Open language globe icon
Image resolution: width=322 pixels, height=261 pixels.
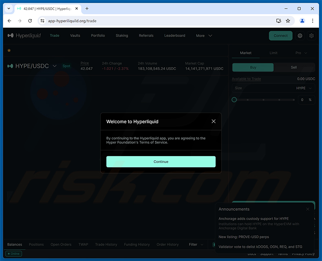(300, 36)
